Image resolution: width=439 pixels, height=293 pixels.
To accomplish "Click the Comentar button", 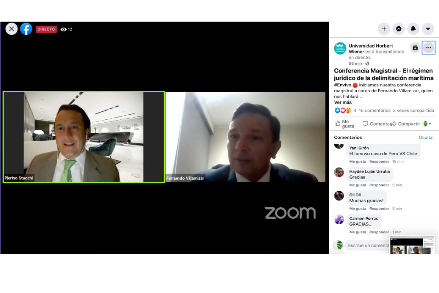I will 375,124.
